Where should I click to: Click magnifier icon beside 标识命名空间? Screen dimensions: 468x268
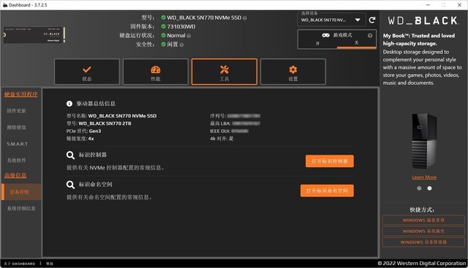point(70,185)
